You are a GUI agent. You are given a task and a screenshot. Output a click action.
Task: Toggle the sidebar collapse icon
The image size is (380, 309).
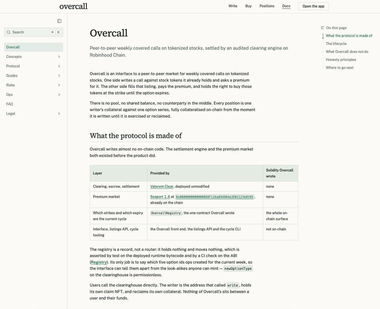coord(59,21)
